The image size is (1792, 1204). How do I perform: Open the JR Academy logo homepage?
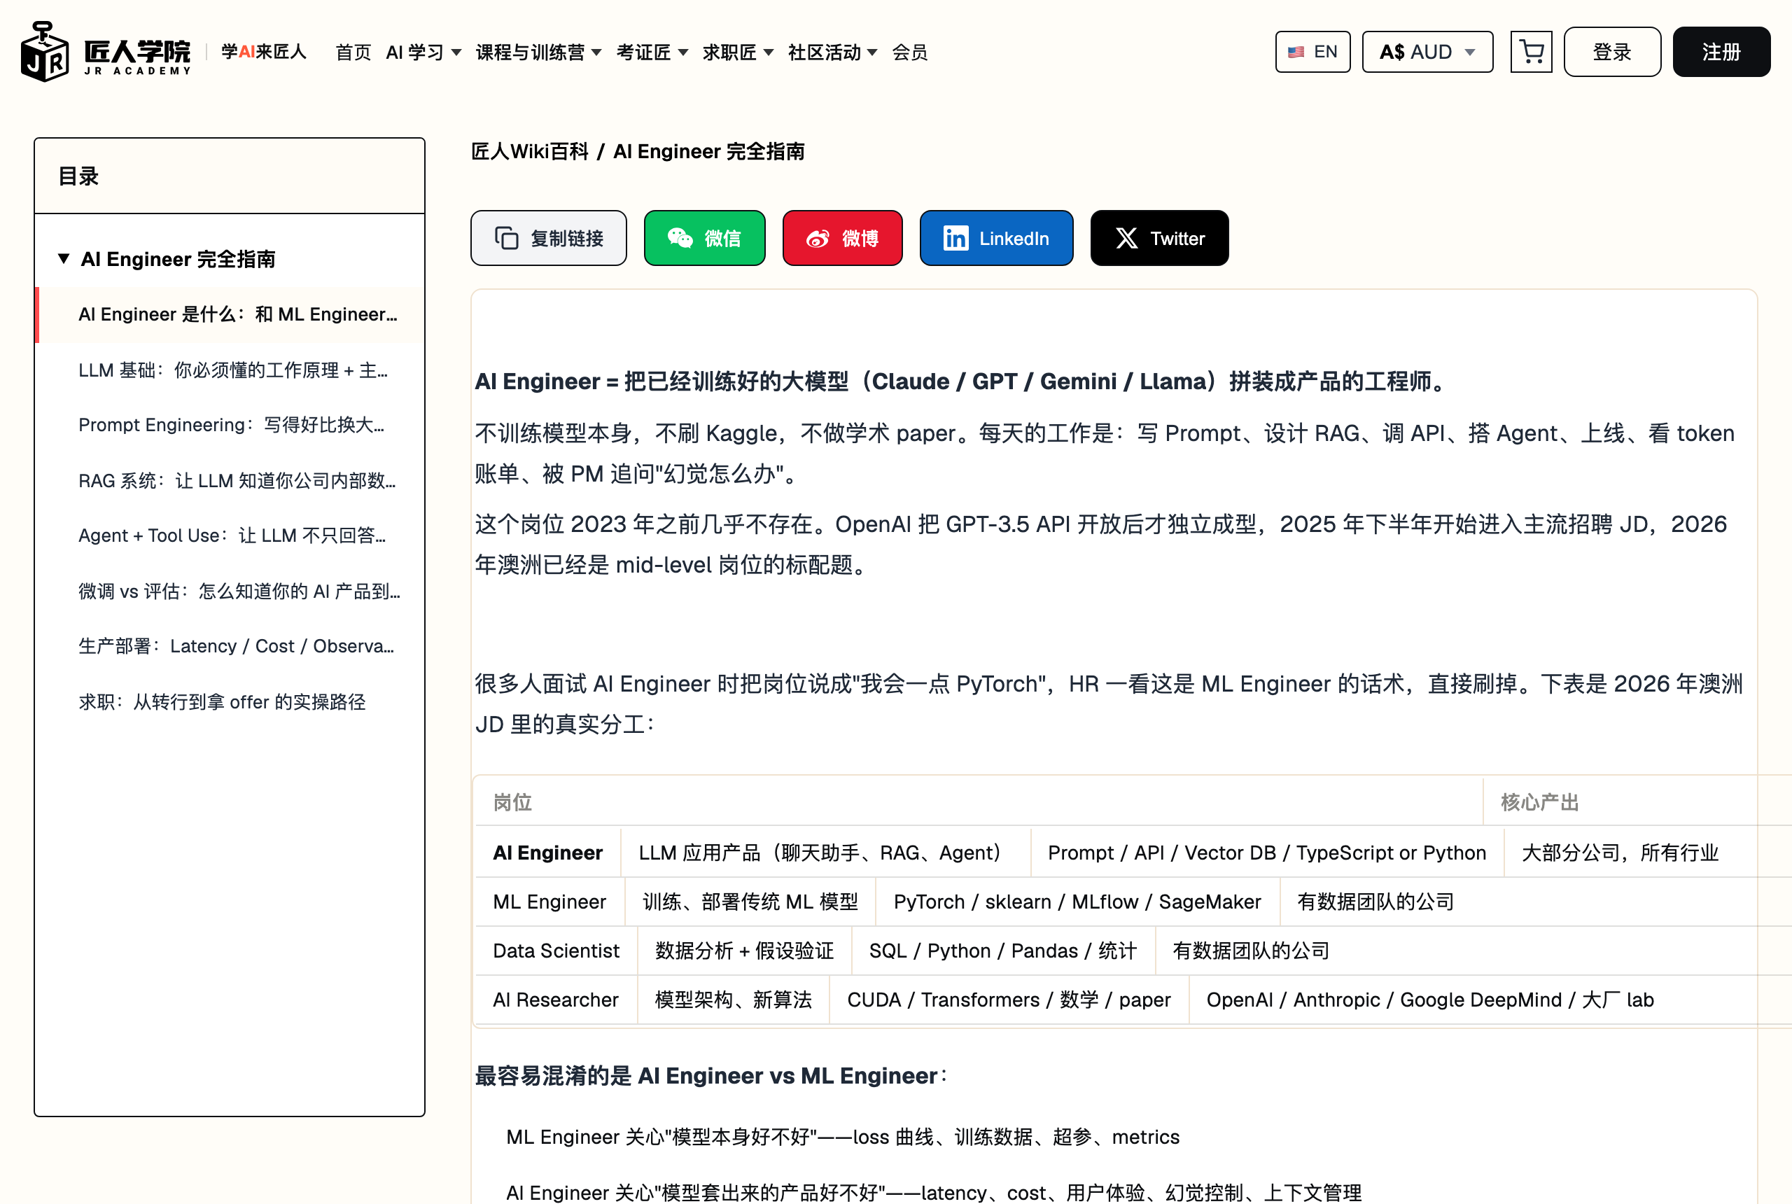tap(105, 51)
